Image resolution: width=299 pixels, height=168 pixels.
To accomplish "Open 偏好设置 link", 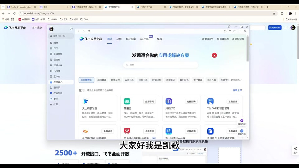I will pyautogui.click(x=238, y=39).
